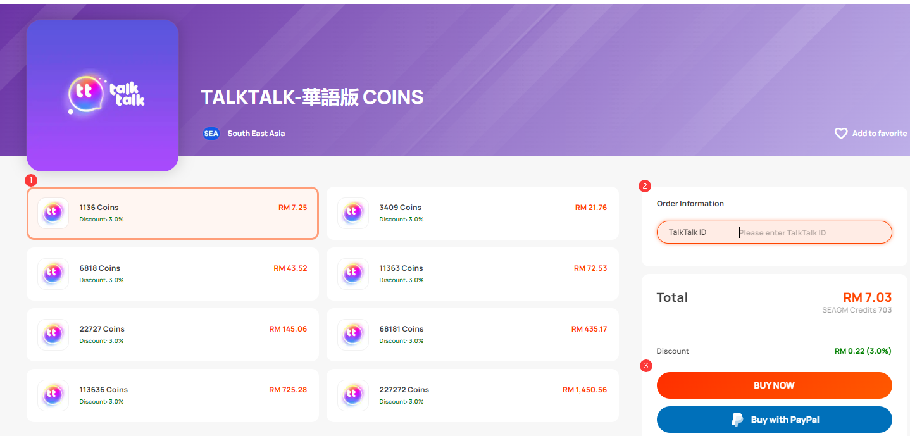Click the coin icon for 227272 Coins
The height and width of the screenshot is (436, 910).
tap(353, 396)
